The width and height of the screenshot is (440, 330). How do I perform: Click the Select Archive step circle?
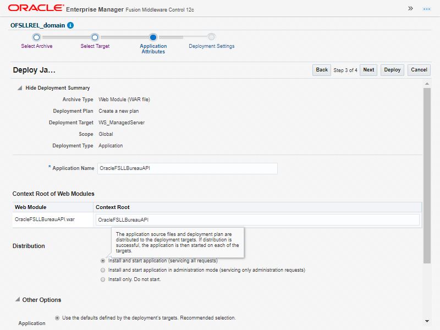point(36,37)
